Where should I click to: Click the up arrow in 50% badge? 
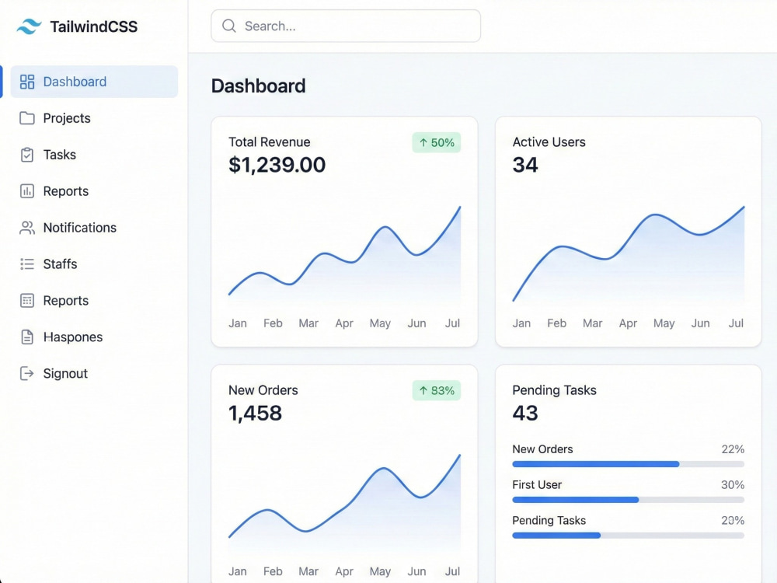click(x=423, y=143)
